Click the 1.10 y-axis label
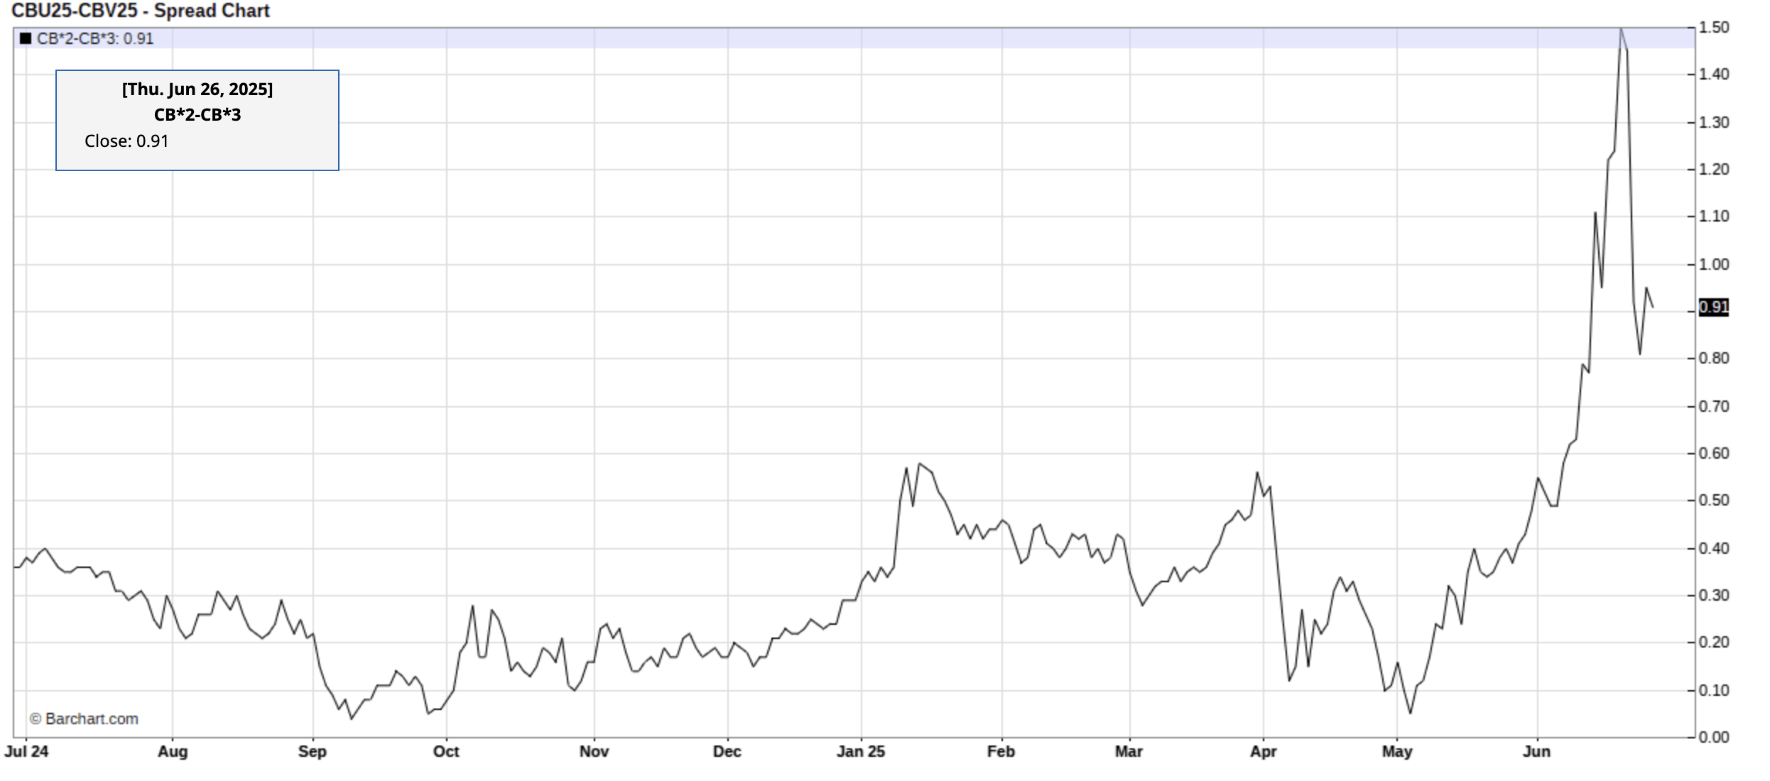The height and width of the screenshot is (781, 1770). point(1714,217)
